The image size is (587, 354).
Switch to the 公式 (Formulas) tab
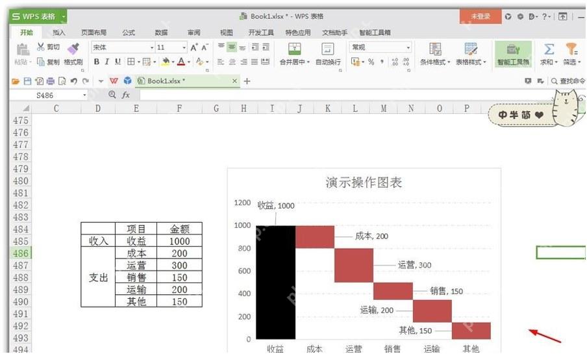point(129,32)
